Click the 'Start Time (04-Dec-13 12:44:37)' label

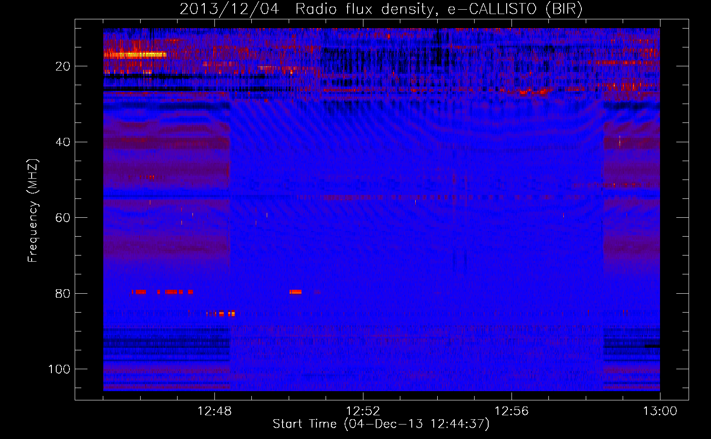[381, 424]
